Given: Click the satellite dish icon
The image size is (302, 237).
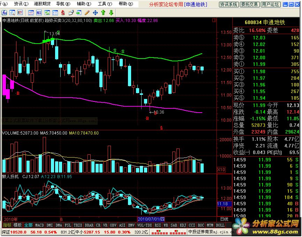Looking at the screenshot, I should [x=71, y=13].
